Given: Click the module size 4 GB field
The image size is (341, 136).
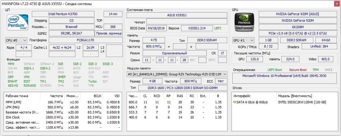Looking at the screenshot, I should tap(152, 81).
